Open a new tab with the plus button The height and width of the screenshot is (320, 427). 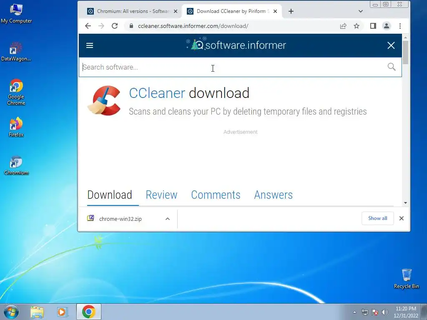pyautogui.click(x=291, y=11)
